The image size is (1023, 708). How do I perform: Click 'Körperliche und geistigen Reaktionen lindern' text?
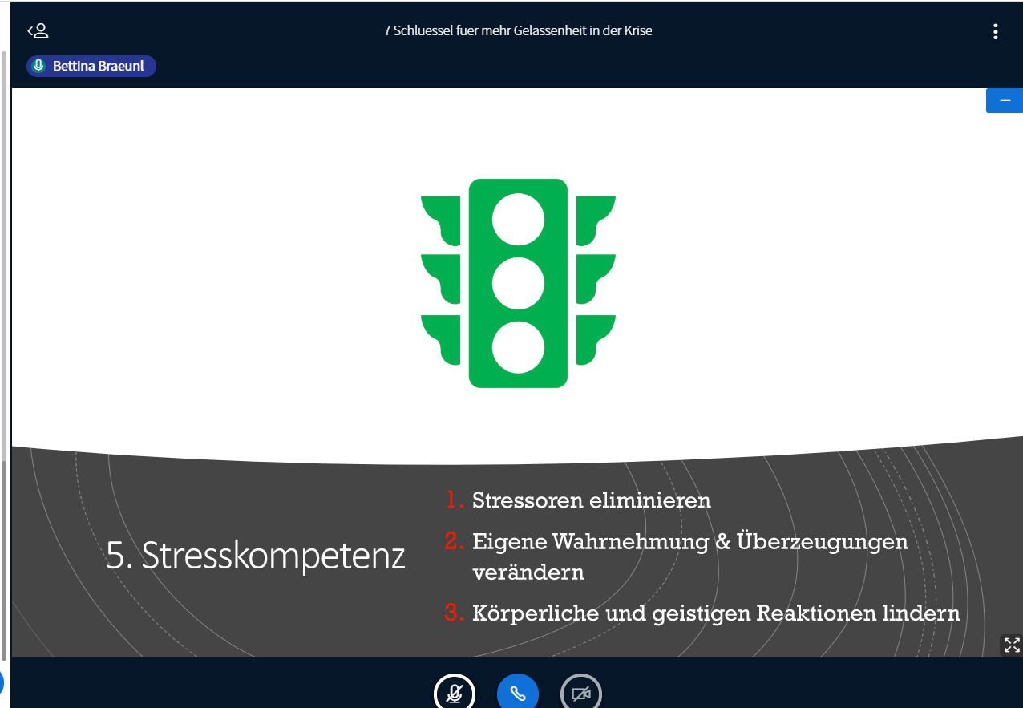pos(716,613)
